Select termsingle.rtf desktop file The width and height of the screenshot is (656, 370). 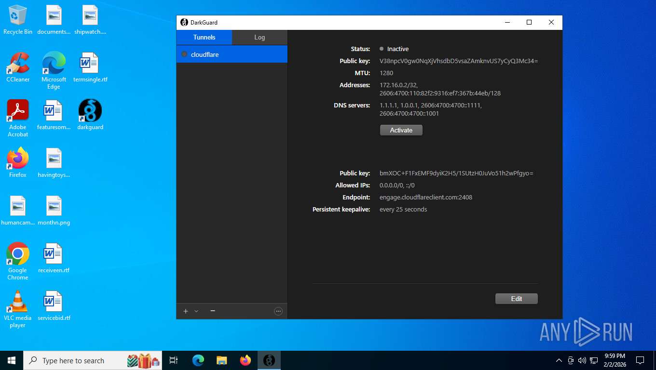pos(90,67)
